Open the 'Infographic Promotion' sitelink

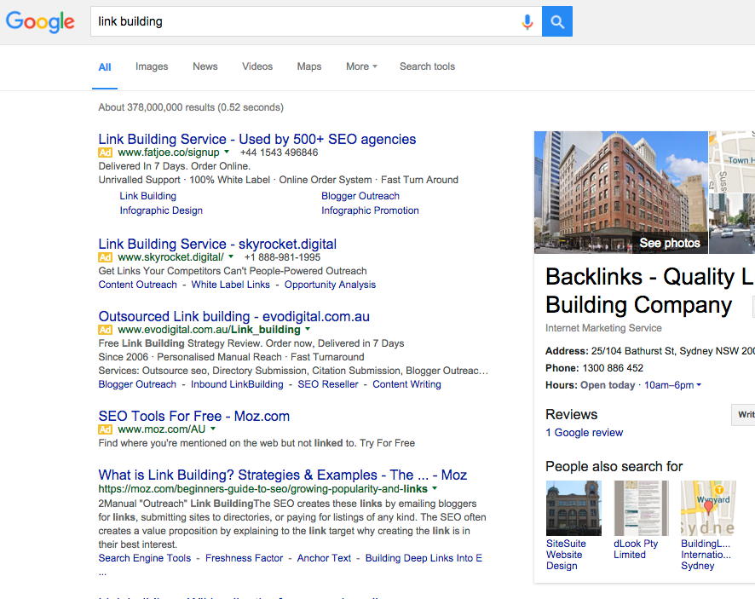coord(371,210)
